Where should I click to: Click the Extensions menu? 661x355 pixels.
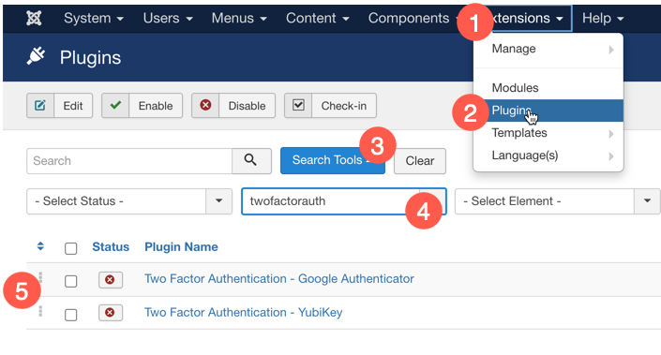528,18
